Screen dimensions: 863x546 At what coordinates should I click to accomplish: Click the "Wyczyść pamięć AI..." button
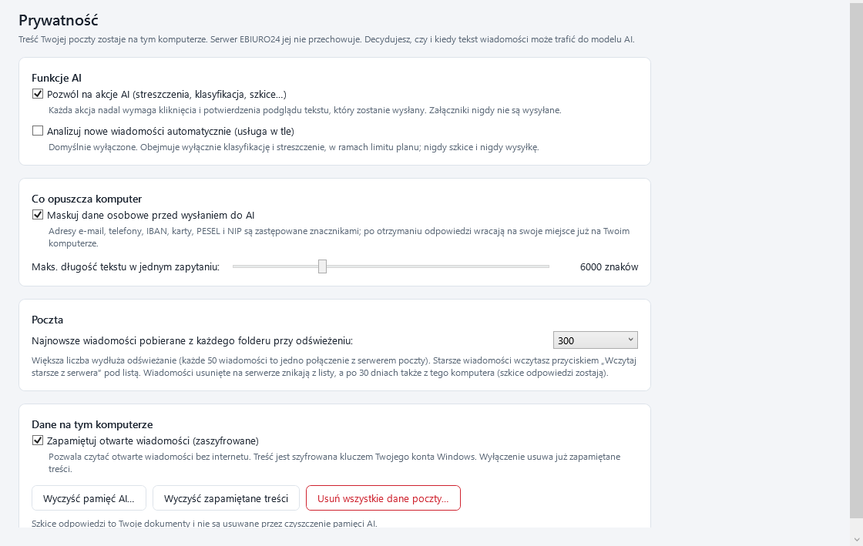click(89, 498)
